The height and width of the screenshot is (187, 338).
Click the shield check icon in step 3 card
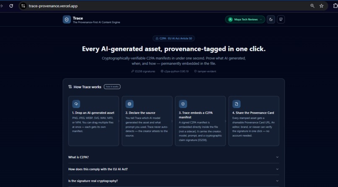pos(183,104)
